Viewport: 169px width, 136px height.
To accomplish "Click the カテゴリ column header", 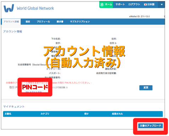I will [45, 114].
